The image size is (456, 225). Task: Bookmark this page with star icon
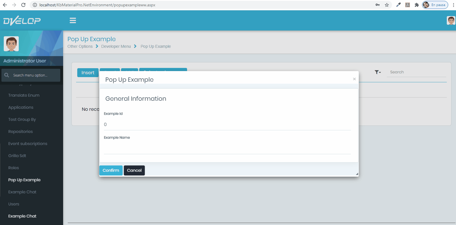coord(387,5)
